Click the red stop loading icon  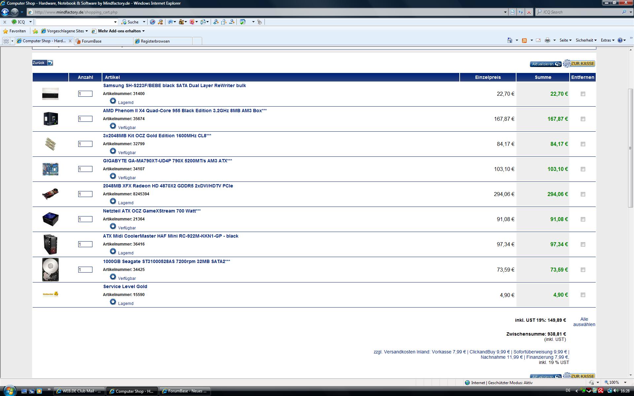pyautogui.click(x=529, y=12)
